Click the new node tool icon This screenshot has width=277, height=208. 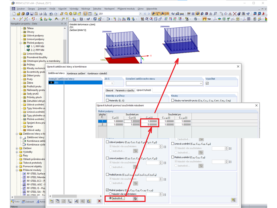(x=14, y=19)
